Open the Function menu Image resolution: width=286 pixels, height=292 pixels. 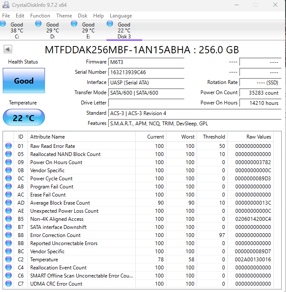tap(40, 16)
